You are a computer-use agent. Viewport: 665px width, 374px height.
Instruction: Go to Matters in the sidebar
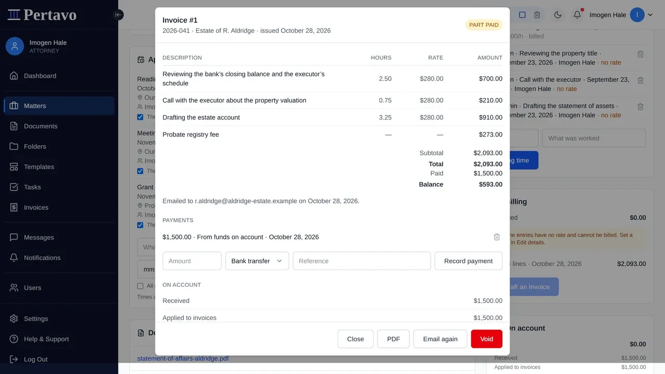click(59, 105)
